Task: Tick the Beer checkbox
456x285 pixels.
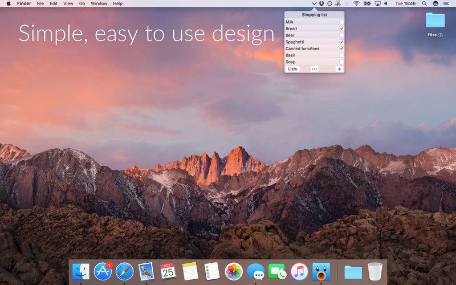Action: (341, 35)
